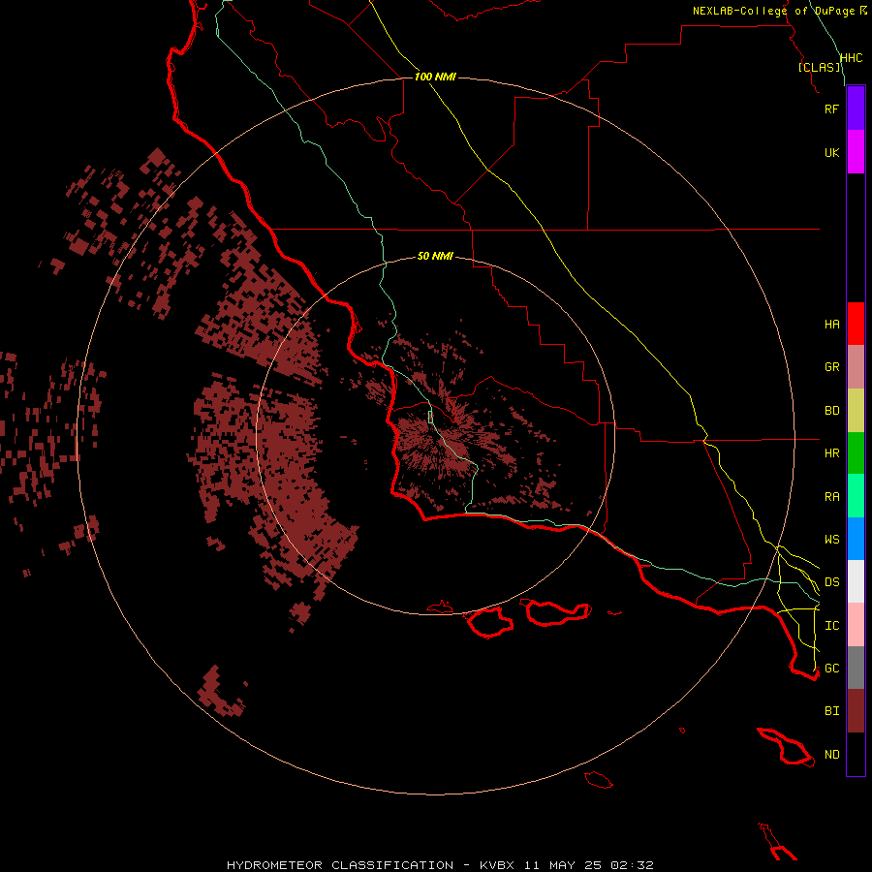Click the BI dark red legend swatch
872x872 pixels.
[x=856, y=711]
